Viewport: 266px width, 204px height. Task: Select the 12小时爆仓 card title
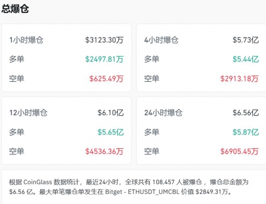28,113
